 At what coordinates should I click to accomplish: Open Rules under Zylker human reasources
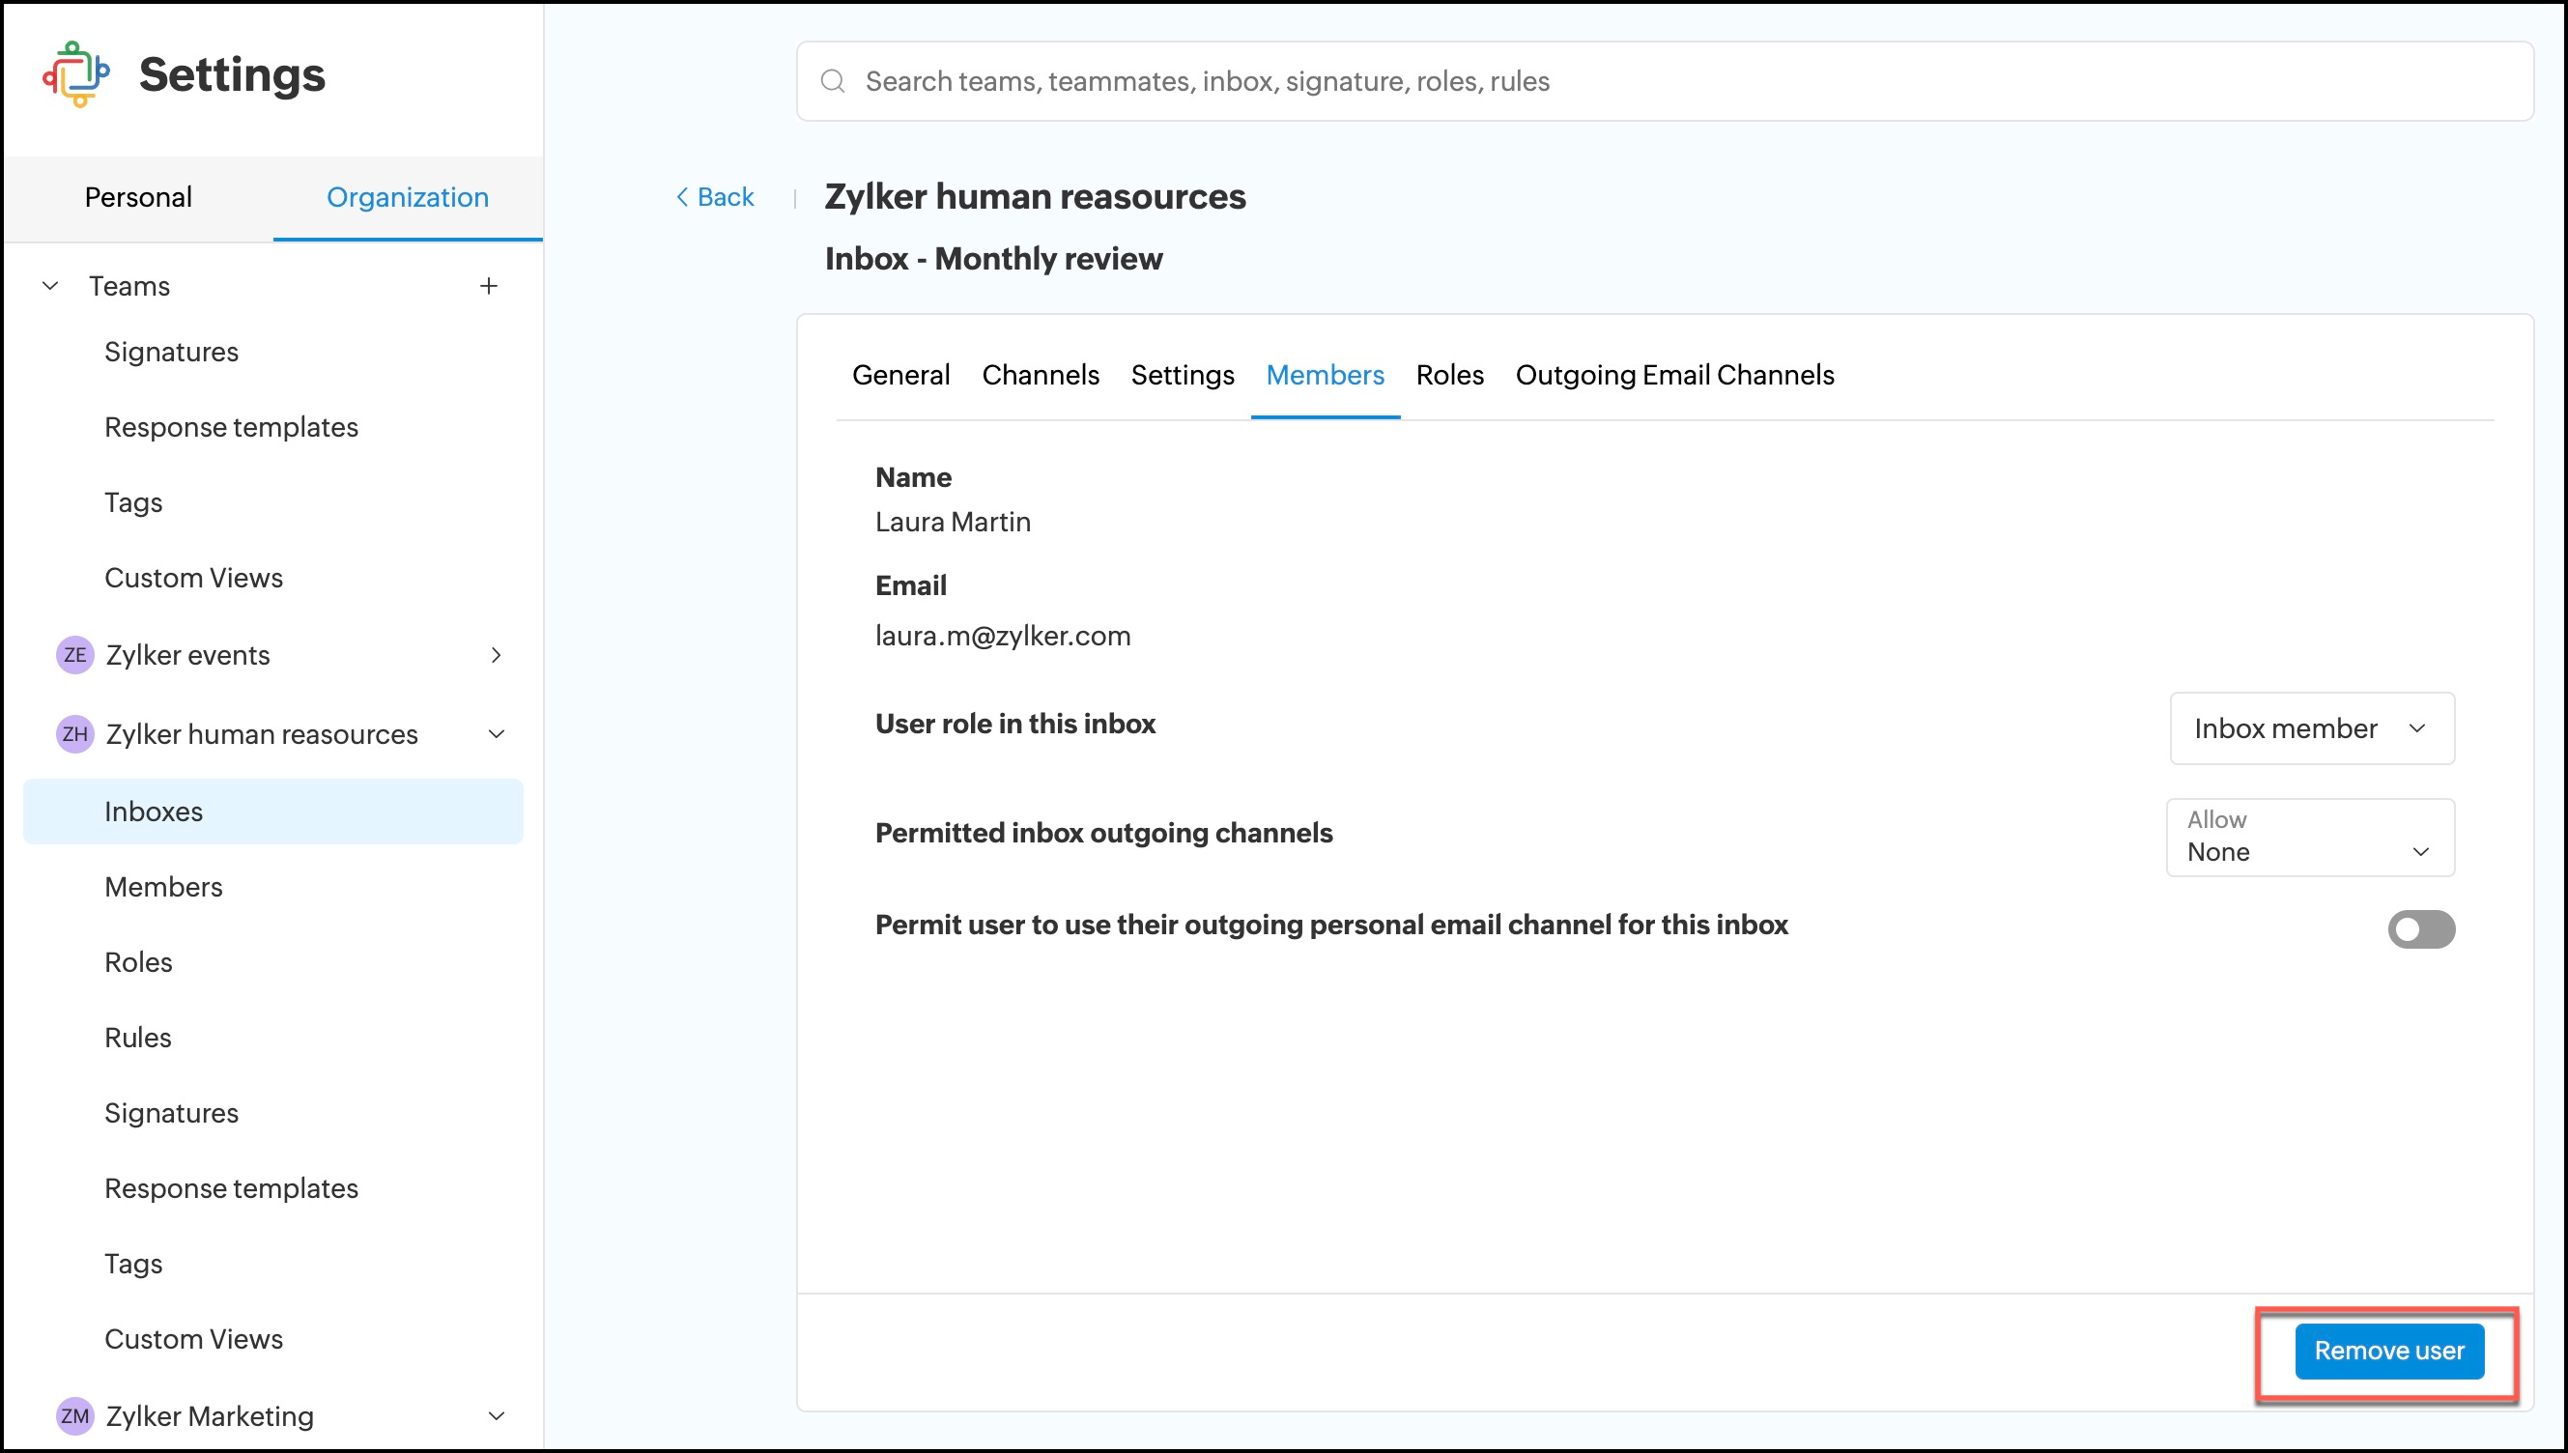tap(138, 1038)
